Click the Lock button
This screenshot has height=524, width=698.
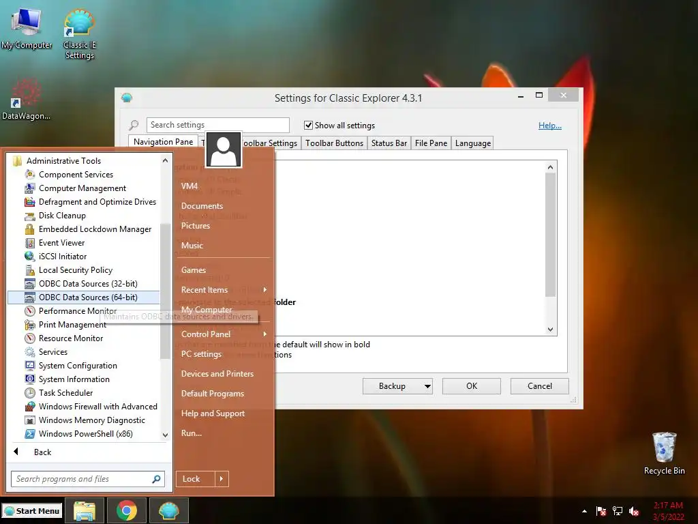point(195,479)
